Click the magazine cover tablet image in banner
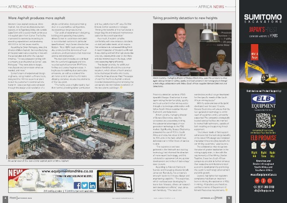Screen dimensions: 287x203 (105, 180)
